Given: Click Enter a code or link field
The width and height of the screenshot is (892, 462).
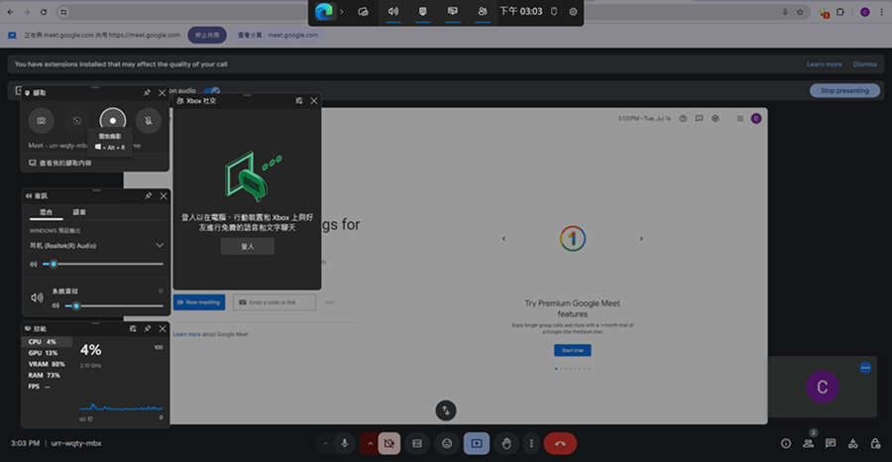Looking at the screenshot, I should (275, 302).
